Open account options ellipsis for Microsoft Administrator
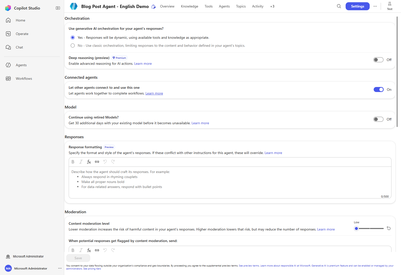 pyautogui.click(x=60, y=268)
